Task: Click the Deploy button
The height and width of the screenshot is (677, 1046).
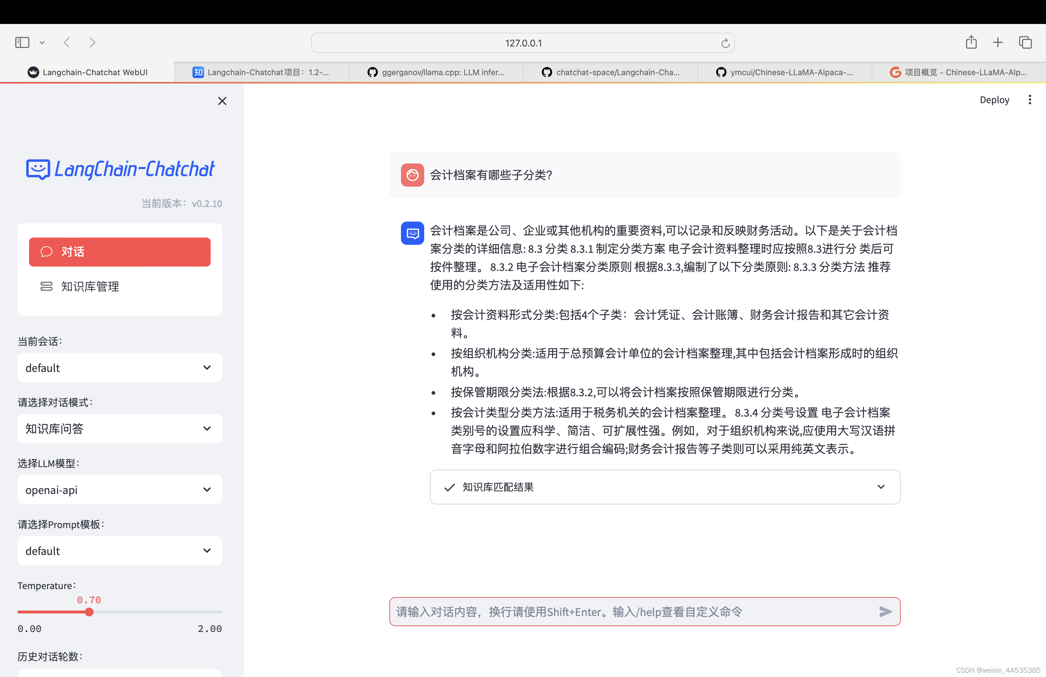Action: [x=994, y=100]
